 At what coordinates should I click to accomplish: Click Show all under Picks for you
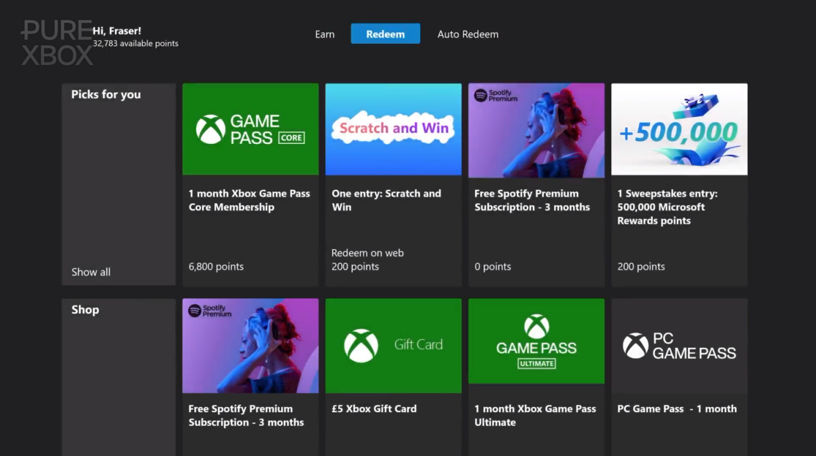click(91, 272)
